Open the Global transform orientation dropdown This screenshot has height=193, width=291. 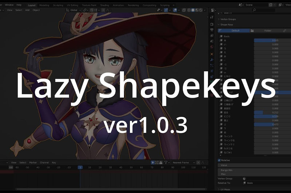coord(74,10)
